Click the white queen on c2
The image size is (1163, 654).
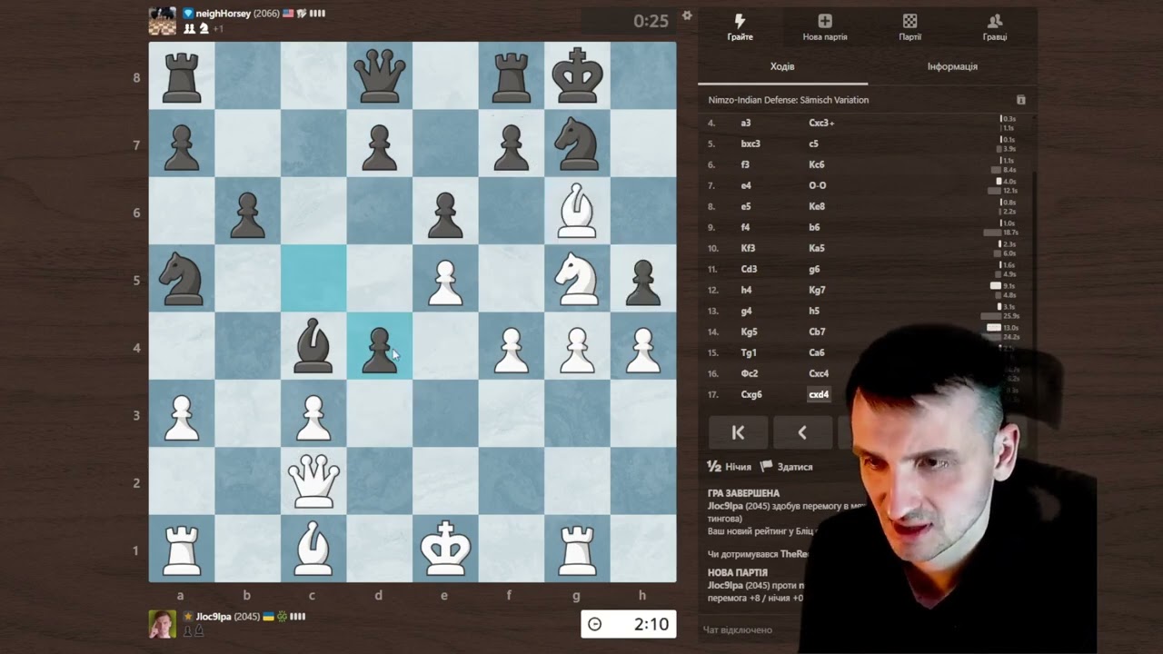point(313,482)
